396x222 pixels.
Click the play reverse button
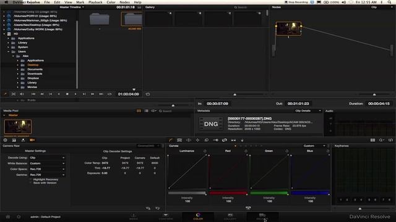tap(59, 94)
